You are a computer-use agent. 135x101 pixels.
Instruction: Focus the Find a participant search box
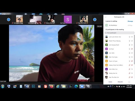click(119, 33)
